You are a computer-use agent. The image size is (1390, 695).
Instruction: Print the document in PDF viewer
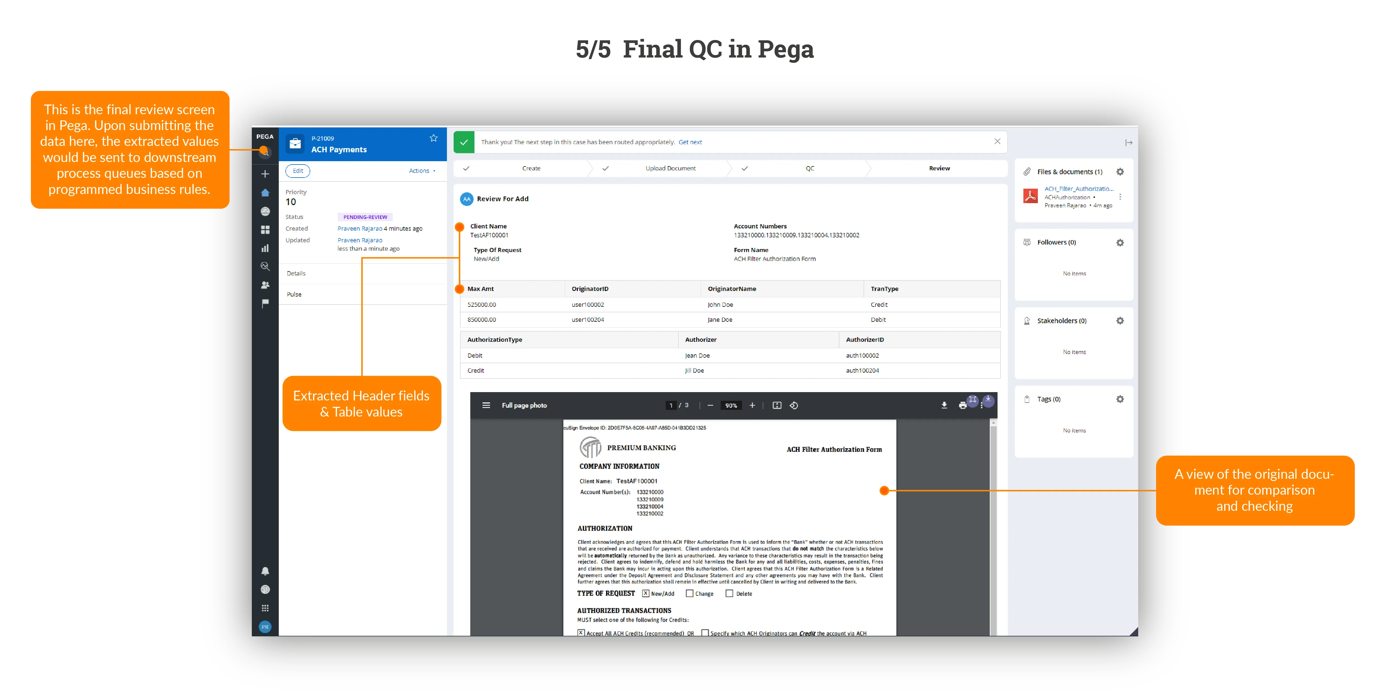pos(962,405)
